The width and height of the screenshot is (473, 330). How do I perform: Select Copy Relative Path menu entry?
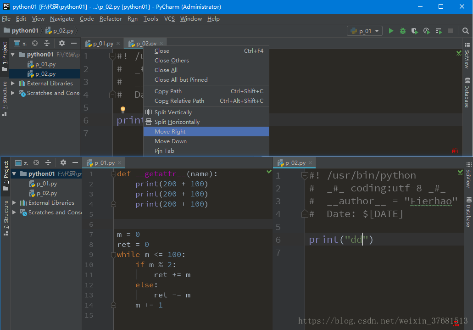point(206,101)
